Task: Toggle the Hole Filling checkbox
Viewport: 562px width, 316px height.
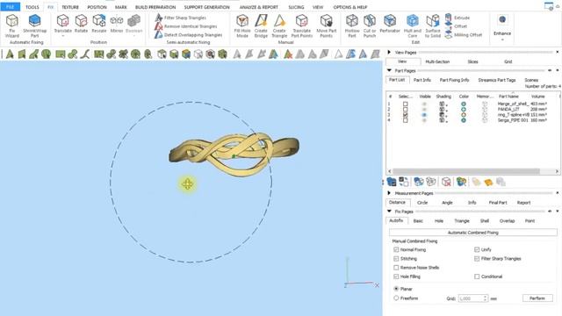Action: coord(396,276)
